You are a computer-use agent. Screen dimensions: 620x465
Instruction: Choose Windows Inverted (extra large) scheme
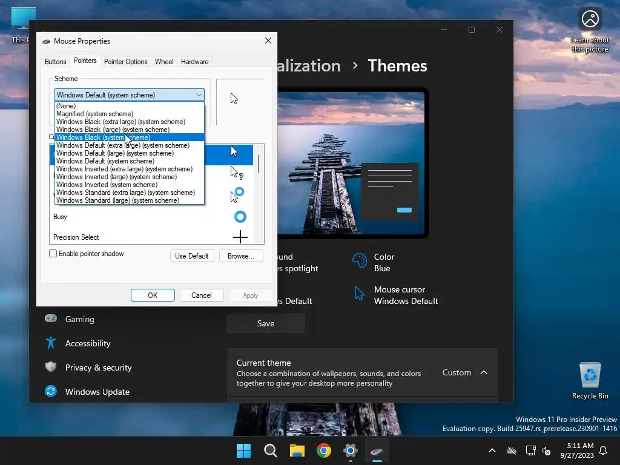(x=130, y=169)
